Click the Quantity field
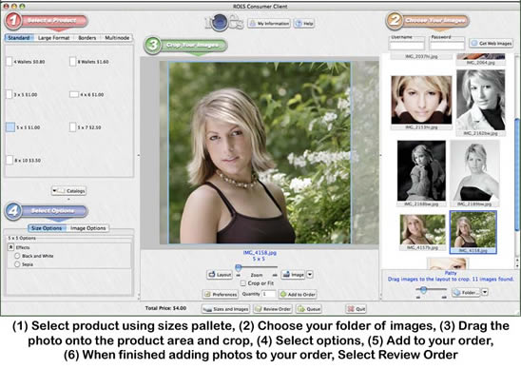 click(269, 294)
